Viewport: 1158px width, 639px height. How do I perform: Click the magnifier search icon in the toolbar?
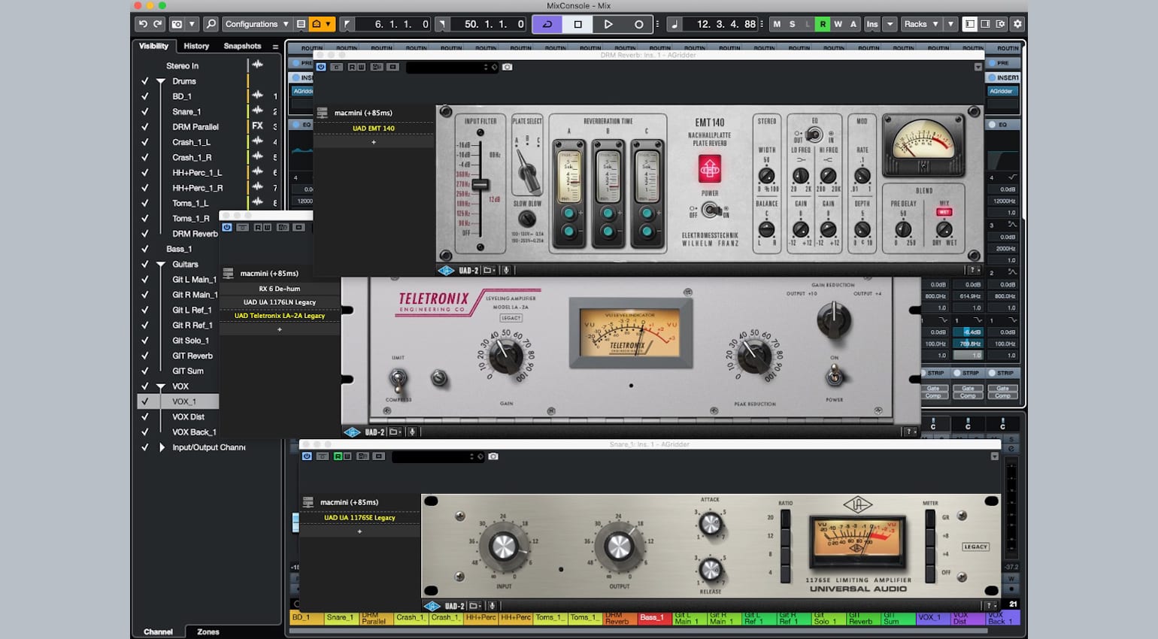tap(211, 24)
